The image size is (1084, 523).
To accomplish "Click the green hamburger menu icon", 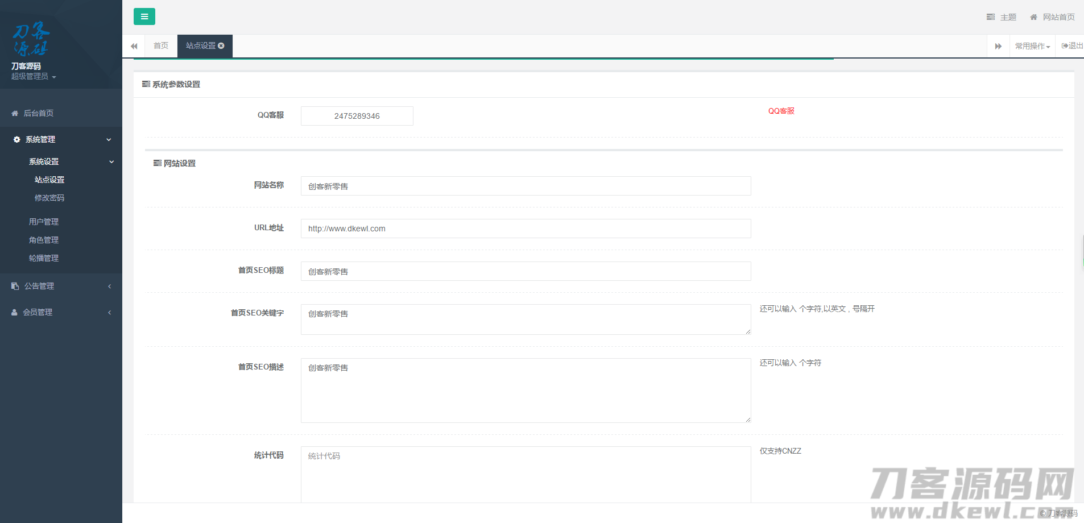I will coord(144,16).
